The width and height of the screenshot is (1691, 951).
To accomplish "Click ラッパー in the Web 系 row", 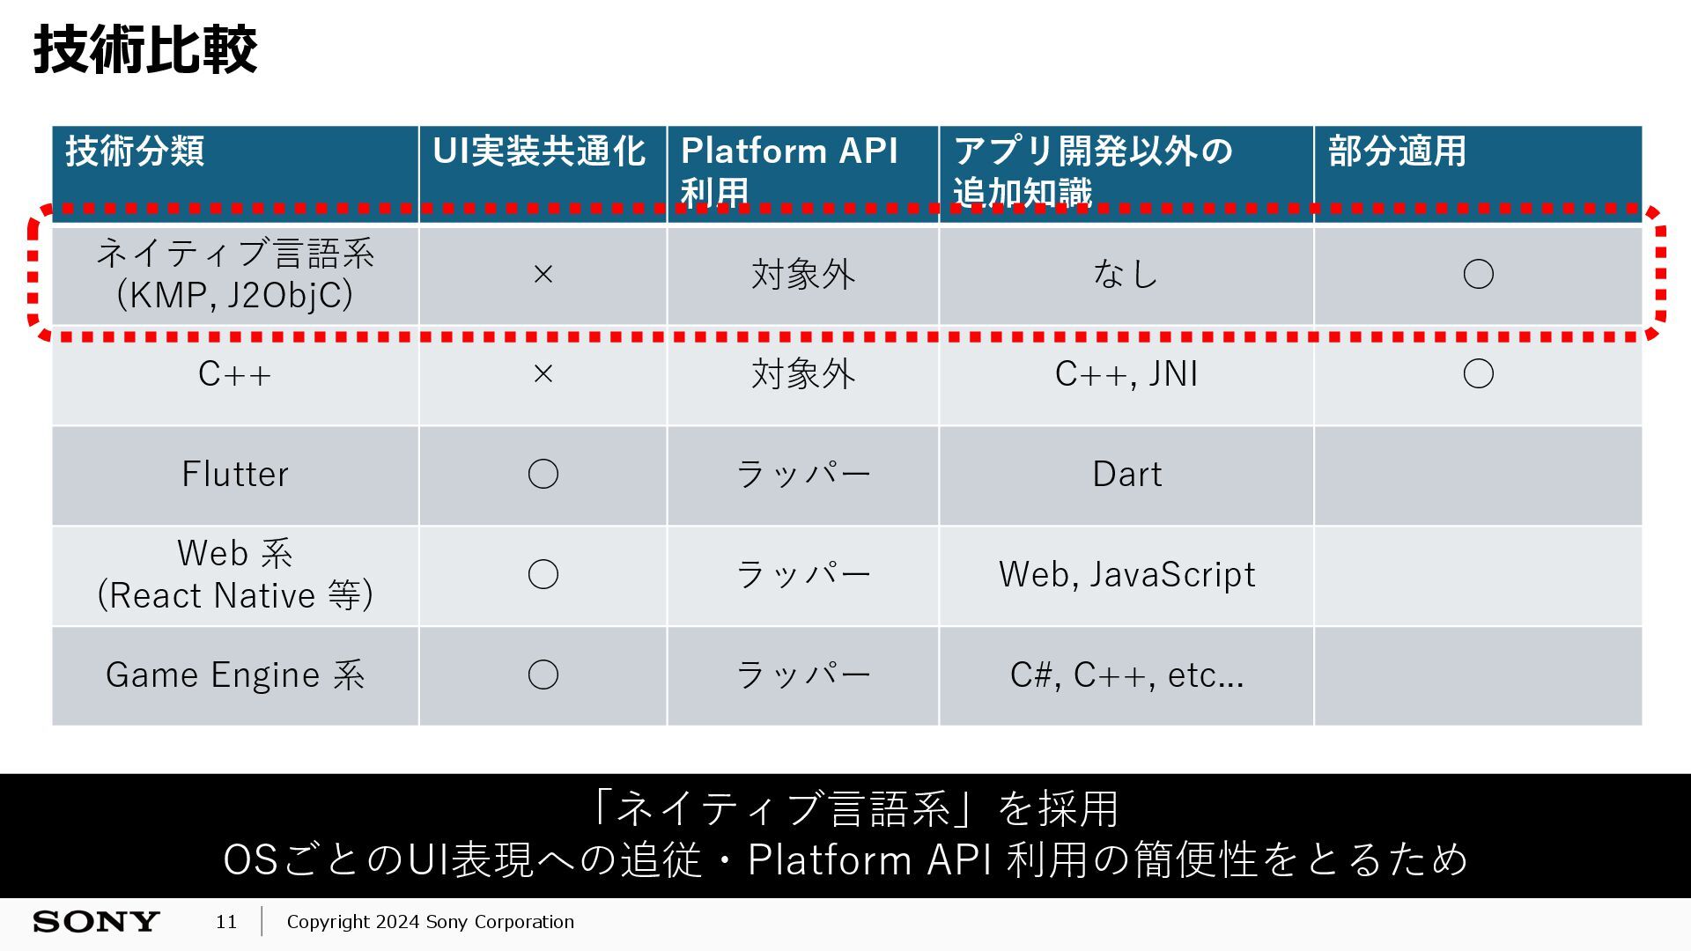I will pos(803,575).
